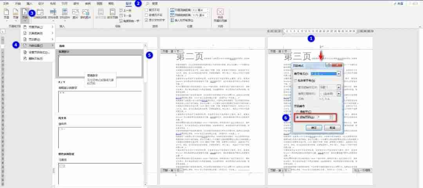Switch to the 插入 (Insert) tab
423x188 pixels.
coord(29,4)
